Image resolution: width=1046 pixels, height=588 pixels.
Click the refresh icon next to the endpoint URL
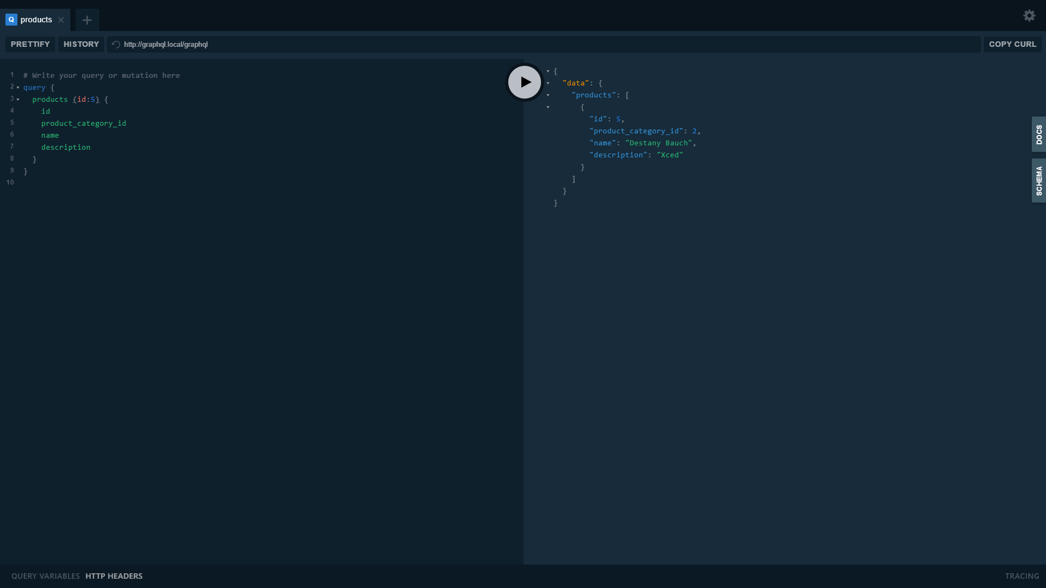115,44
